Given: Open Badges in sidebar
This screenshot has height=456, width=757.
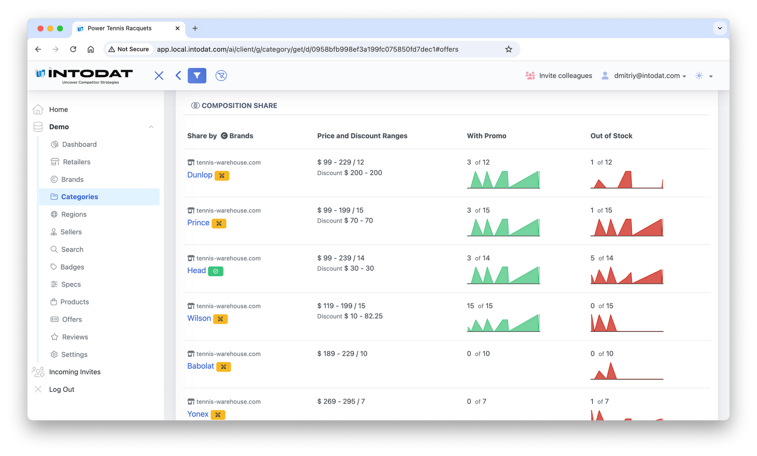Looking at the screenshot, I should coord(72,267).
